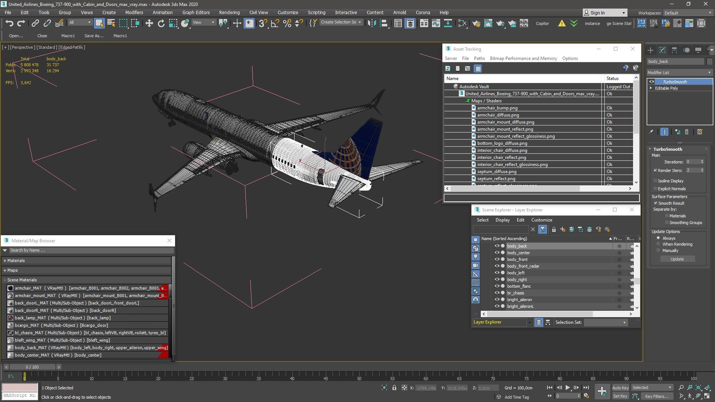
Task: Click the Key Filters button
Action: 657,396
